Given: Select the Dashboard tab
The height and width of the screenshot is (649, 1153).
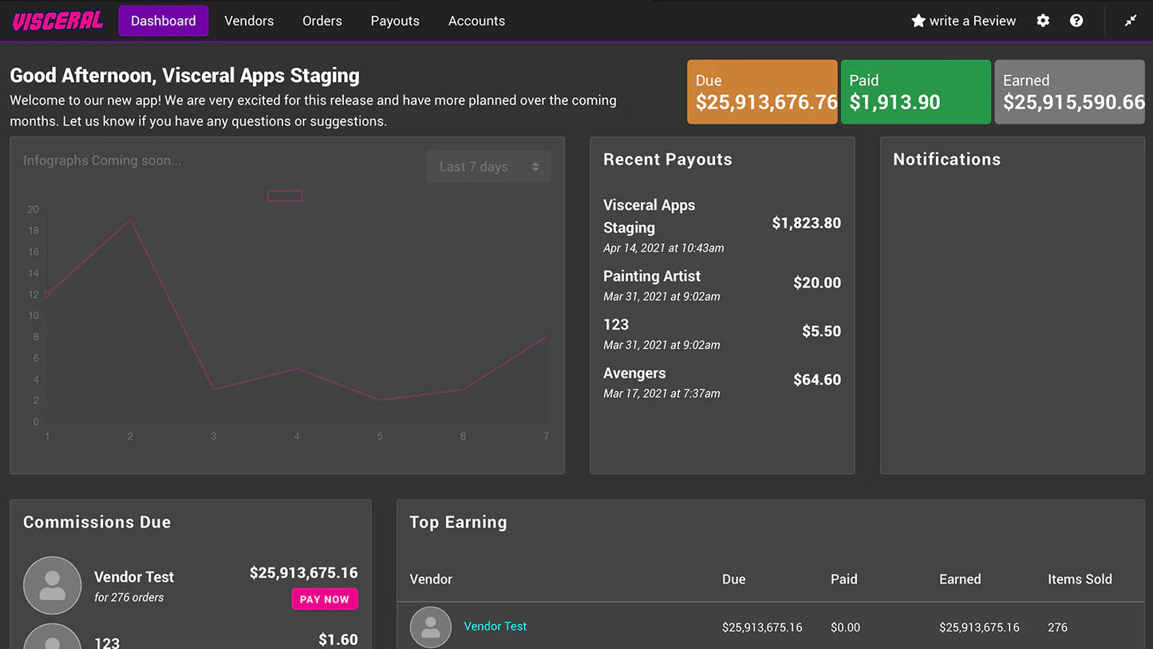Looking at the screenshot, I should click(163, 21).
